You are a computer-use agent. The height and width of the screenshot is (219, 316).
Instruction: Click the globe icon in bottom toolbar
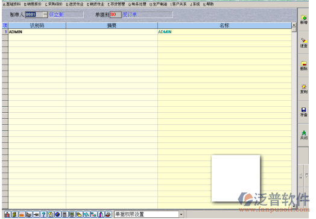pyautogui.click(x=58, y=214)
